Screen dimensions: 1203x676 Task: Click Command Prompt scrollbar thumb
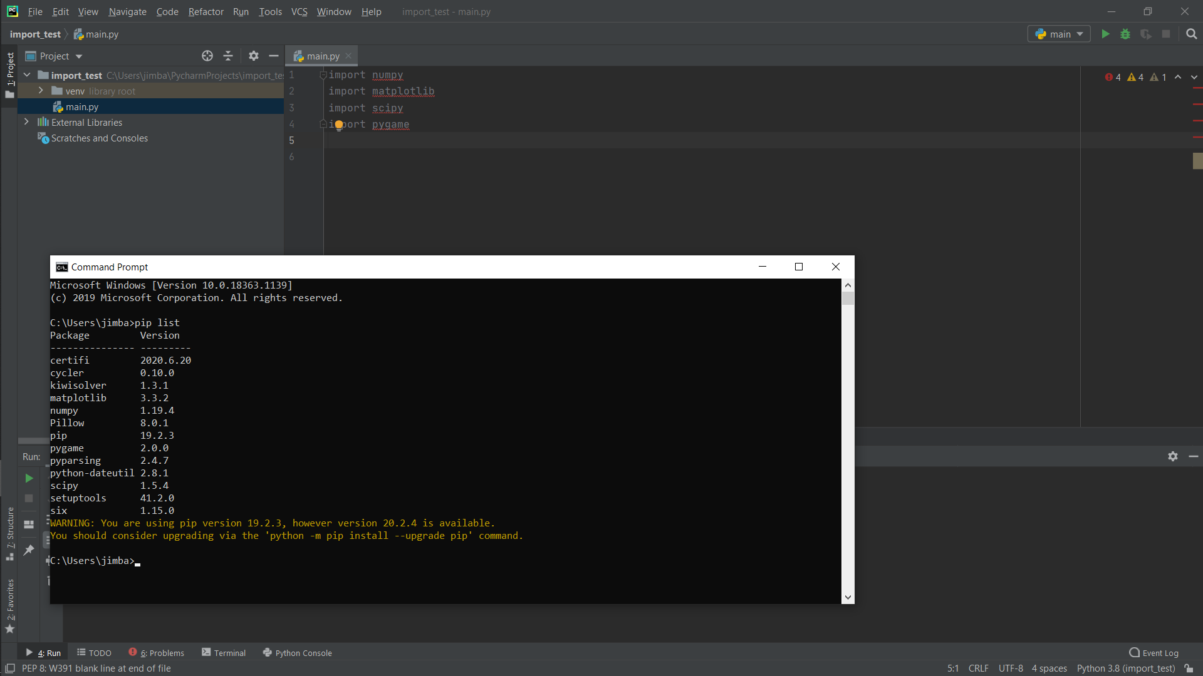(848, 298)
